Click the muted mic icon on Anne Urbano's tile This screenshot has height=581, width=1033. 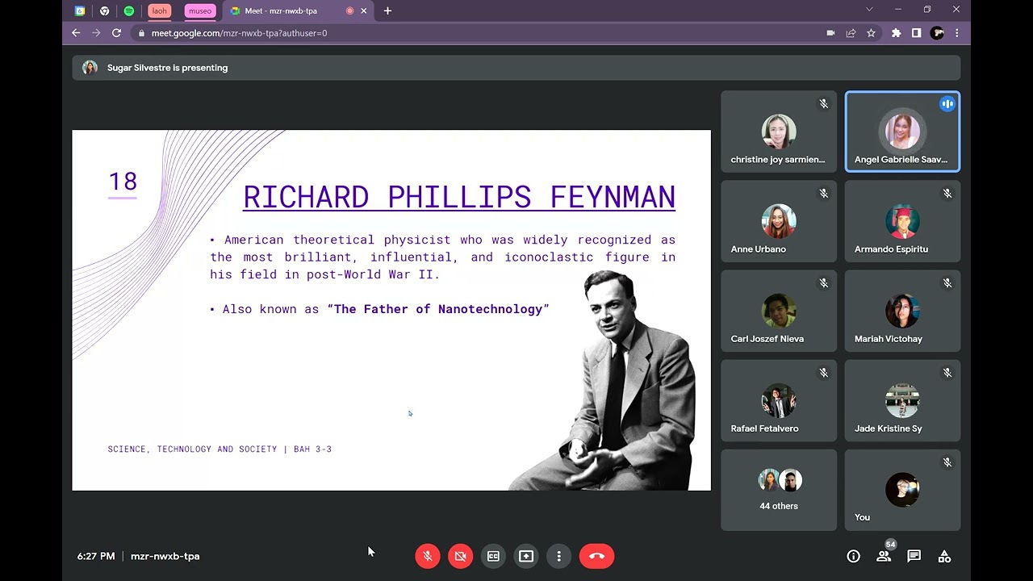[824, 194]
